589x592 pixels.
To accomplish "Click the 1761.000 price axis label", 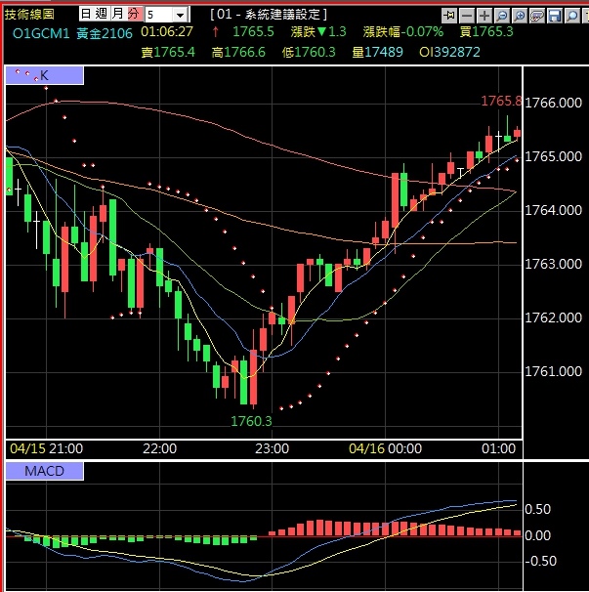I will click(553, 371).
